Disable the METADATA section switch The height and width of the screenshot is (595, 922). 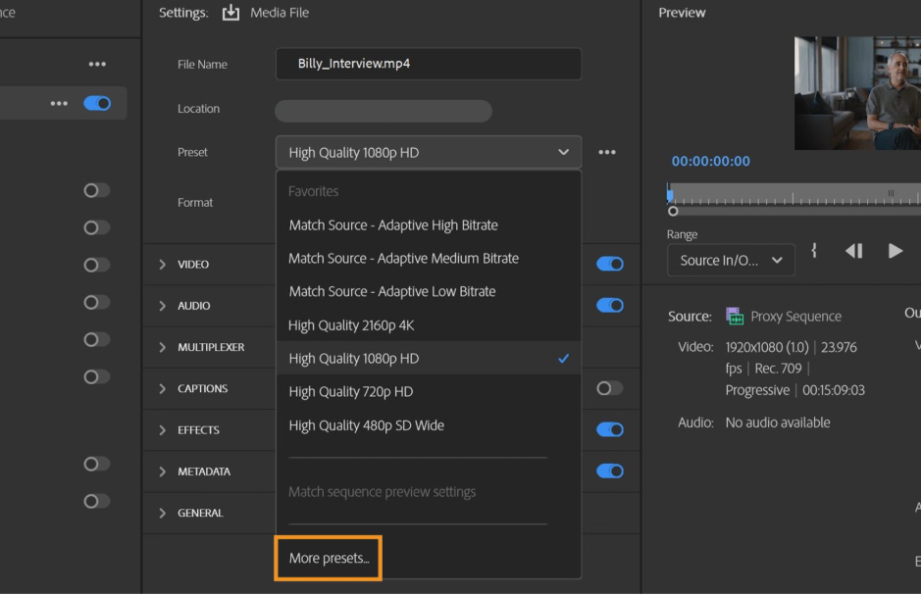(x=610, y=471)
